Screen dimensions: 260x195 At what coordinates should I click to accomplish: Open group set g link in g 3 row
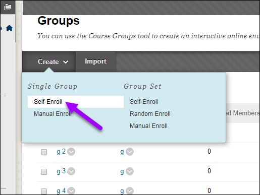tap(122, 172)
